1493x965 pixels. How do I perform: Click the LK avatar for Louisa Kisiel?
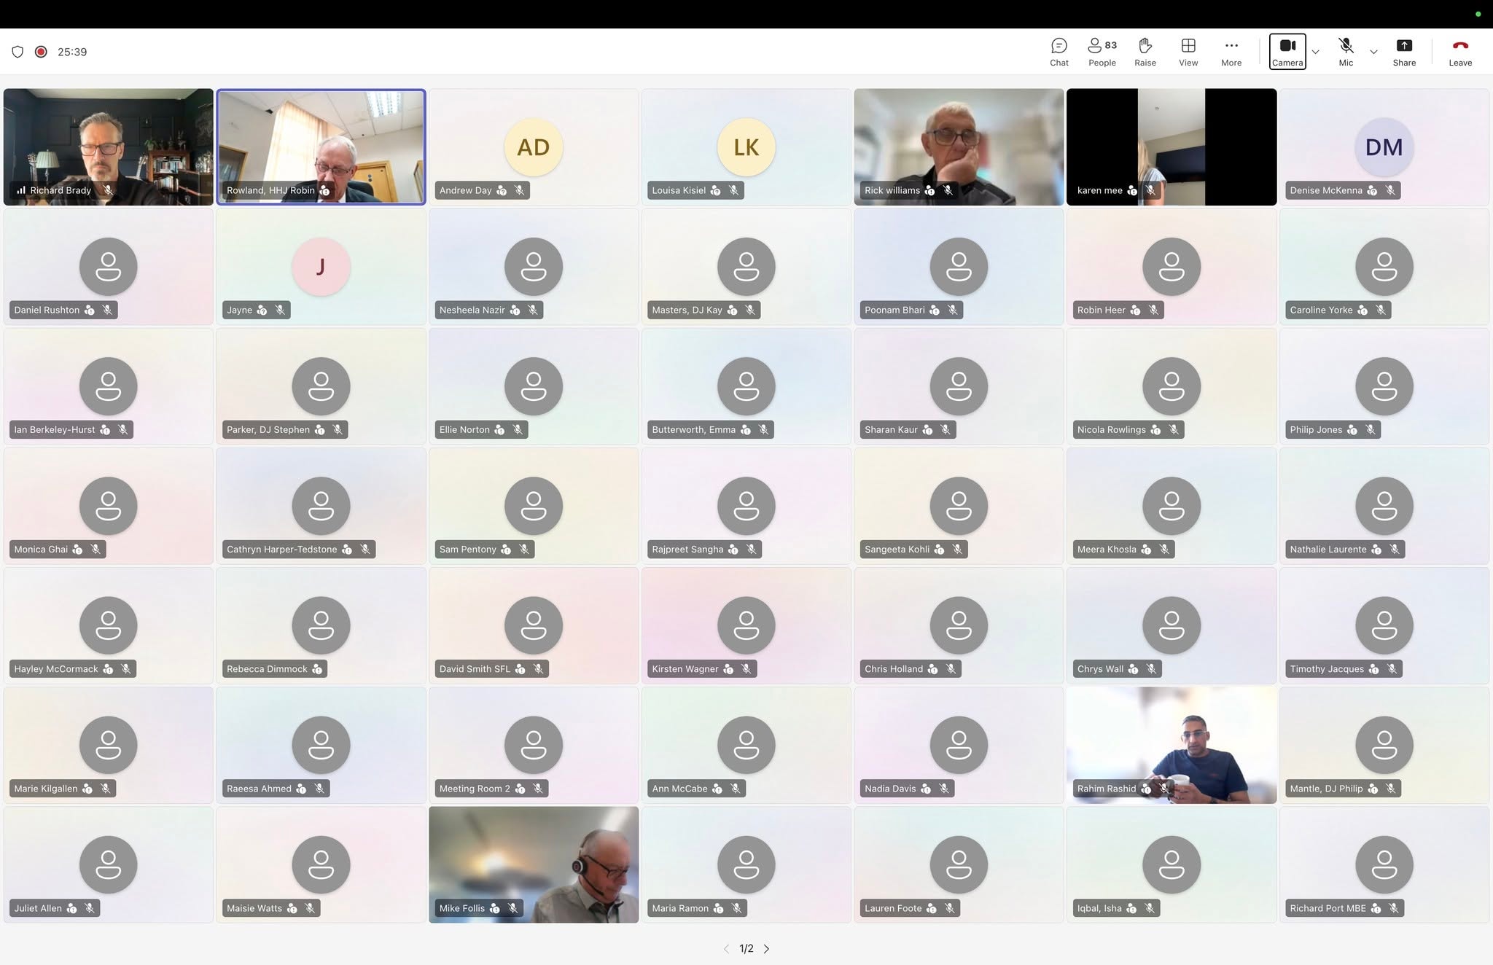(x=746, y=147)
